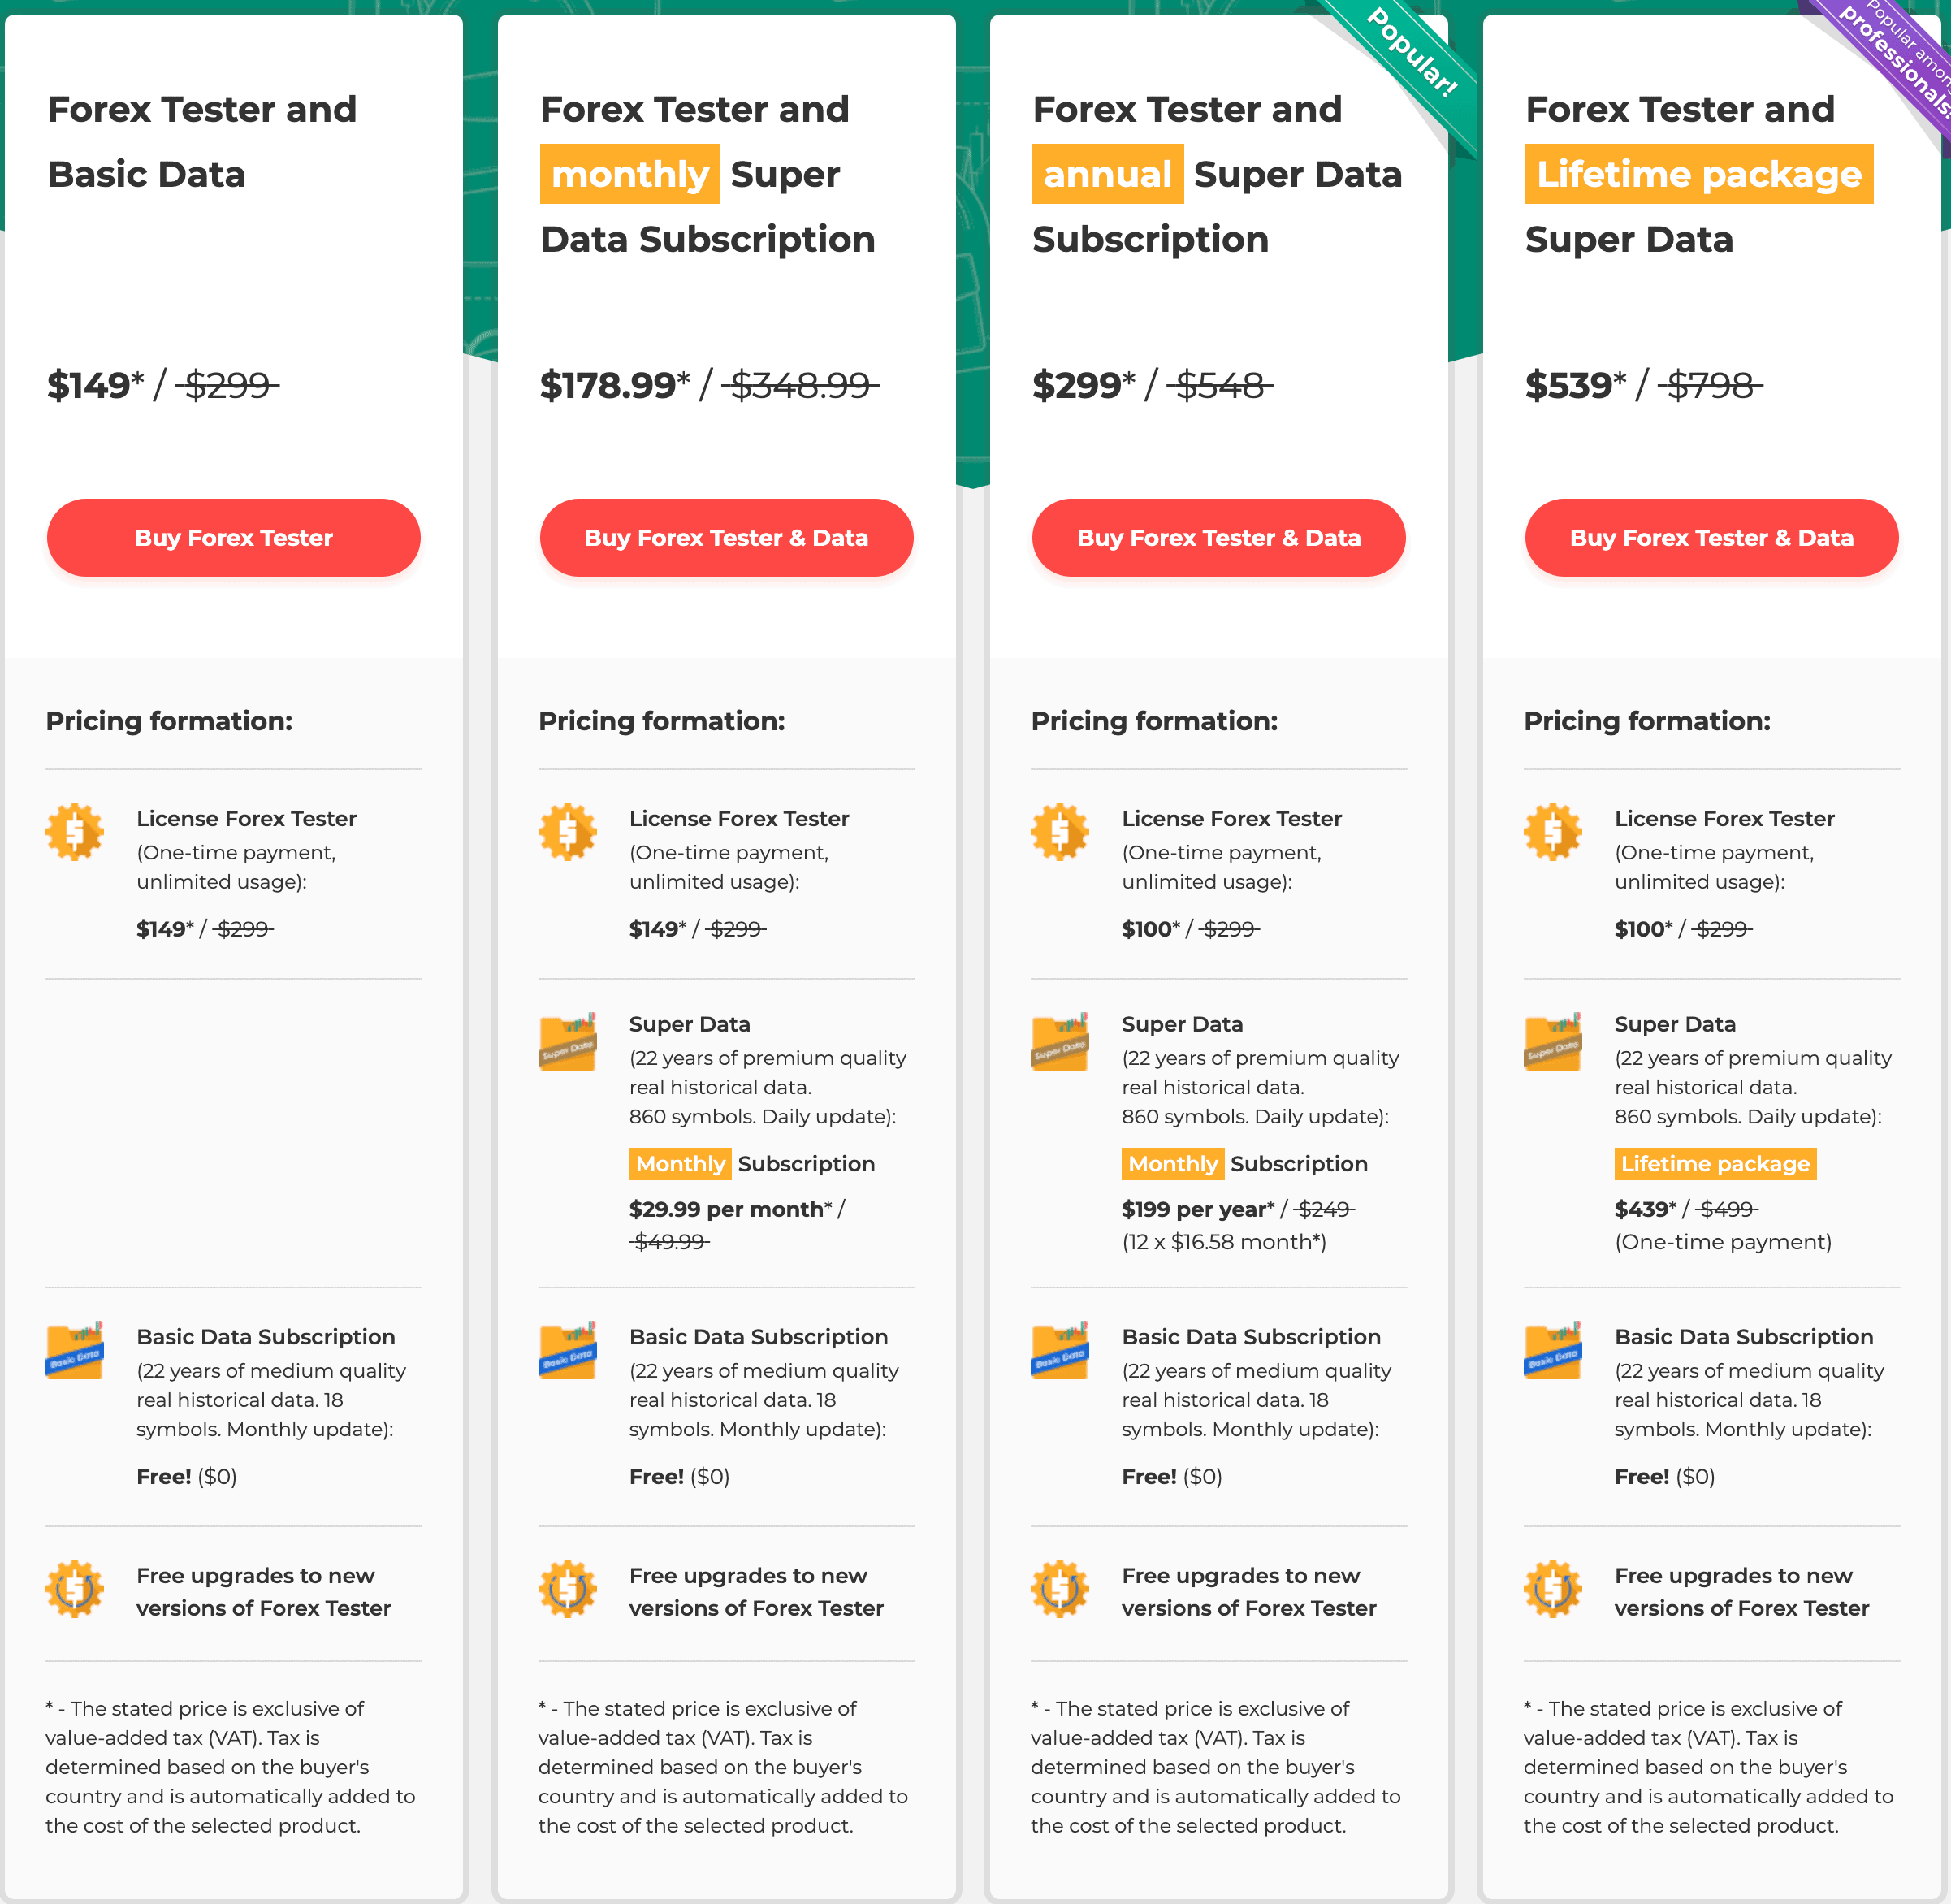
Task: Click the Basic Data folder icon in Lifetime column
Action: point(1552,1350)
